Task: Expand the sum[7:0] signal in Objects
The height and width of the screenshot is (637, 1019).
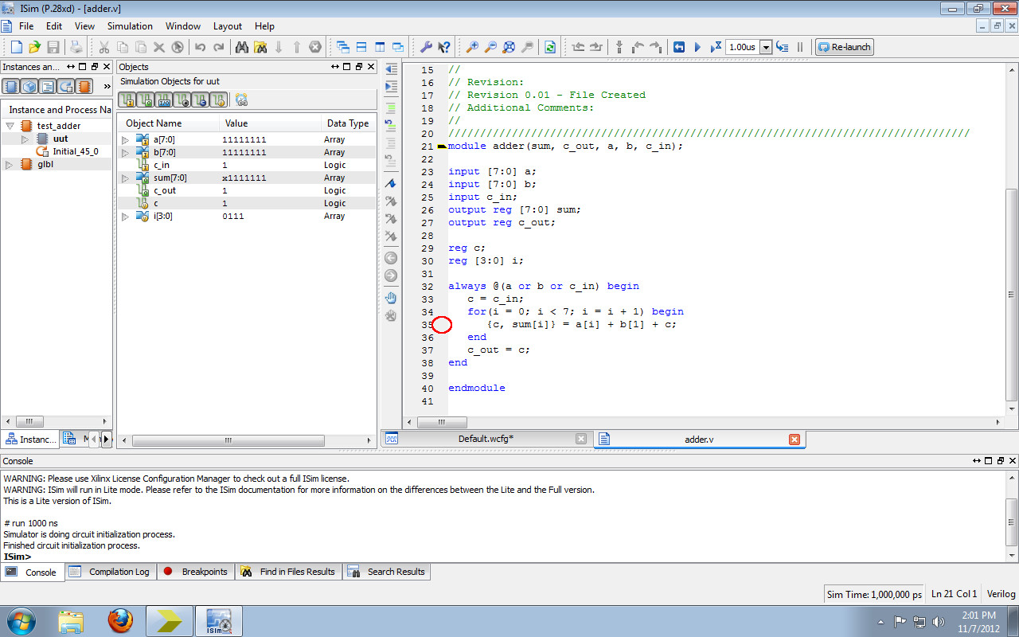Action: coord(125,178)
